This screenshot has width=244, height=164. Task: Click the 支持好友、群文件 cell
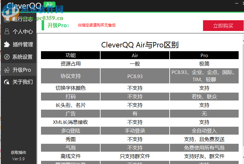point(204,156)
